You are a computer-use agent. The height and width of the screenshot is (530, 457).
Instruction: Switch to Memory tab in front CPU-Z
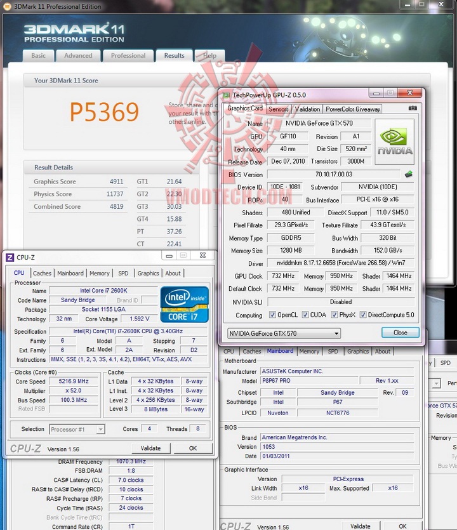[100, 273]
